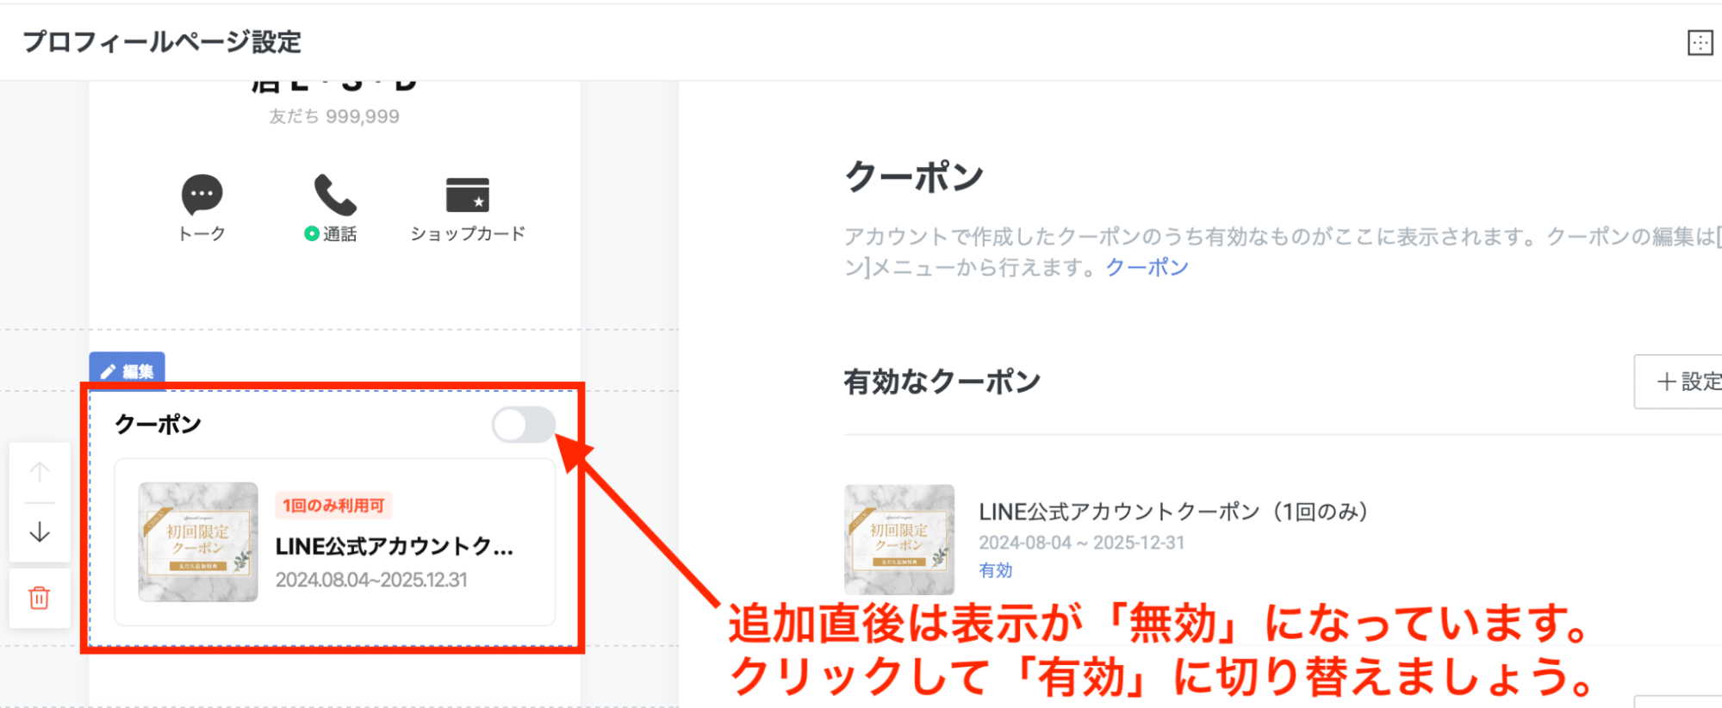Click the 通話 phone icon

pos(334,195)
